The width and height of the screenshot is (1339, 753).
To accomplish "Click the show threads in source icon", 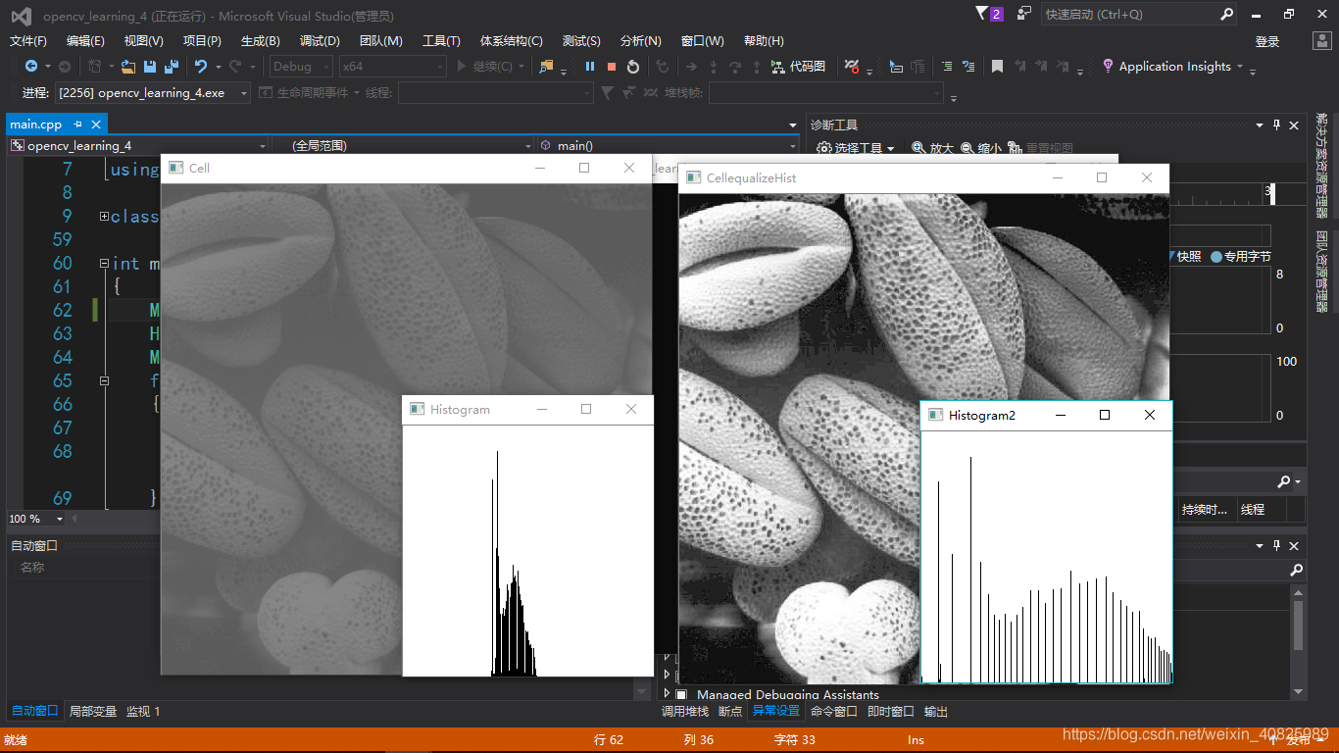I will tap(896, 67).
